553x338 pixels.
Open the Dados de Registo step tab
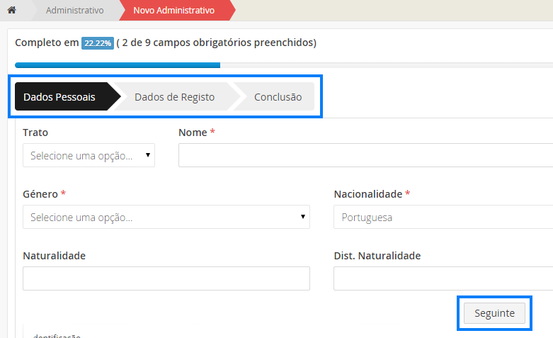[x=174, y=97]
